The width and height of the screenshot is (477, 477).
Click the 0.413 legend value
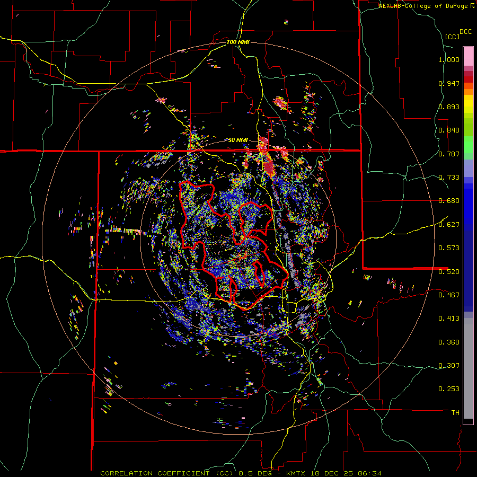click(x=449, y=319)
